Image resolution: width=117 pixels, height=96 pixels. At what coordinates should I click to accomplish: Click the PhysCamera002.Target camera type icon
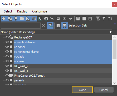coord(11,75)
